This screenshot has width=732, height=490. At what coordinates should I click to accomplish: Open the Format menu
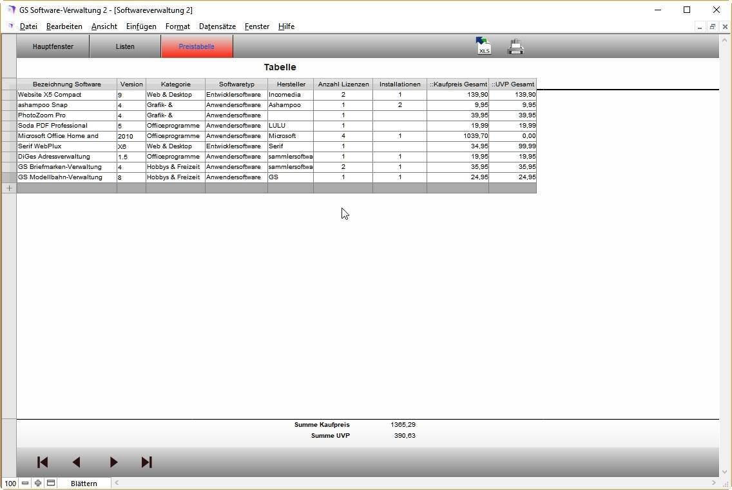[x=177, y=26]
